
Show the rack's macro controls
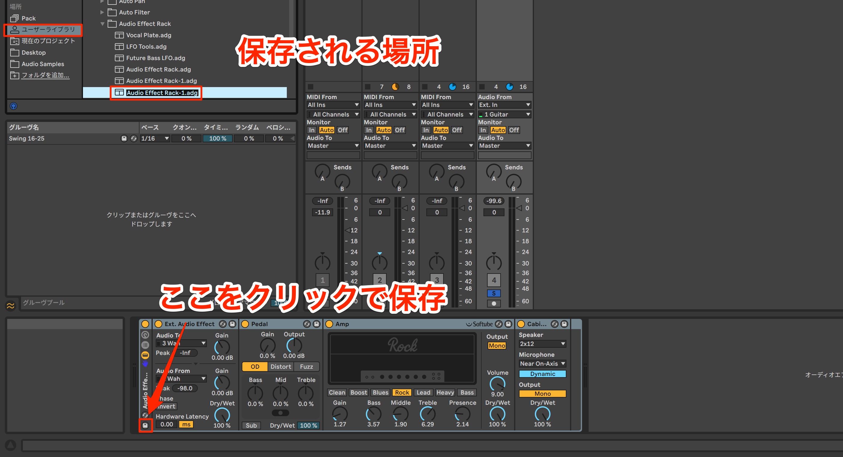point(145,335)
